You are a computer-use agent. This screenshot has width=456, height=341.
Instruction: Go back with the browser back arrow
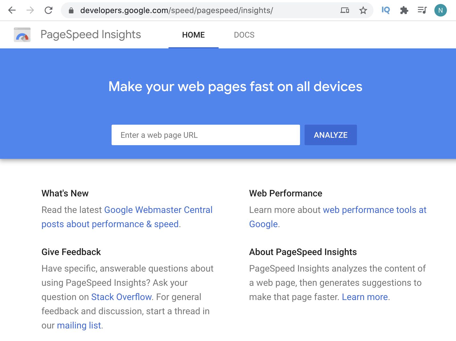tap(12, 11)
